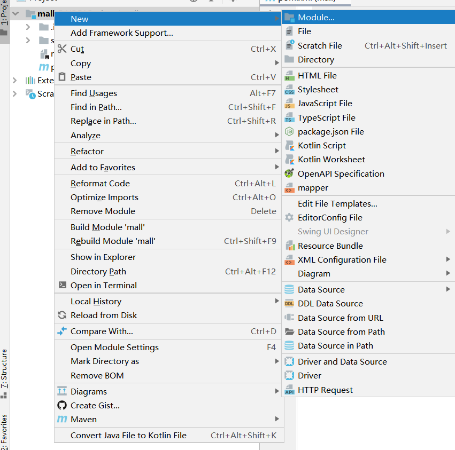
Task: Click the Reload from Disk icon
Action: pyautogui.click(x=62, y=315)
